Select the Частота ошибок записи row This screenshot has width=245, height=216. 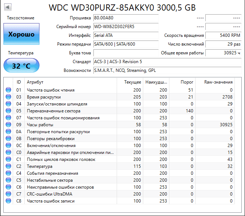119,201
